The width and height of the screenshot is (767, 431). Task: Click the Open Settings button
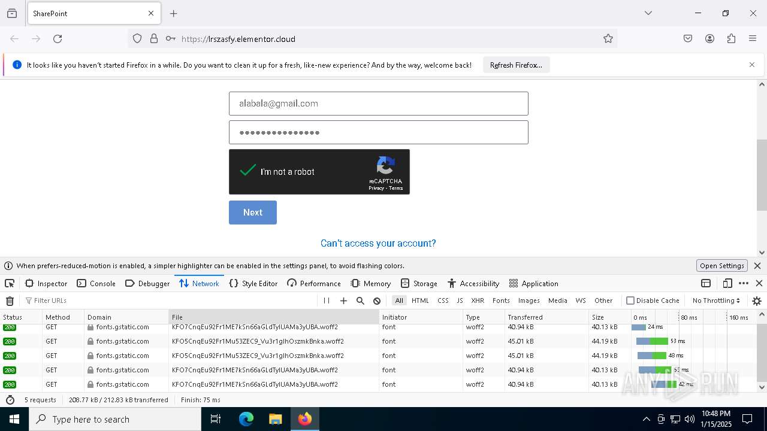[x=722, y=266]
